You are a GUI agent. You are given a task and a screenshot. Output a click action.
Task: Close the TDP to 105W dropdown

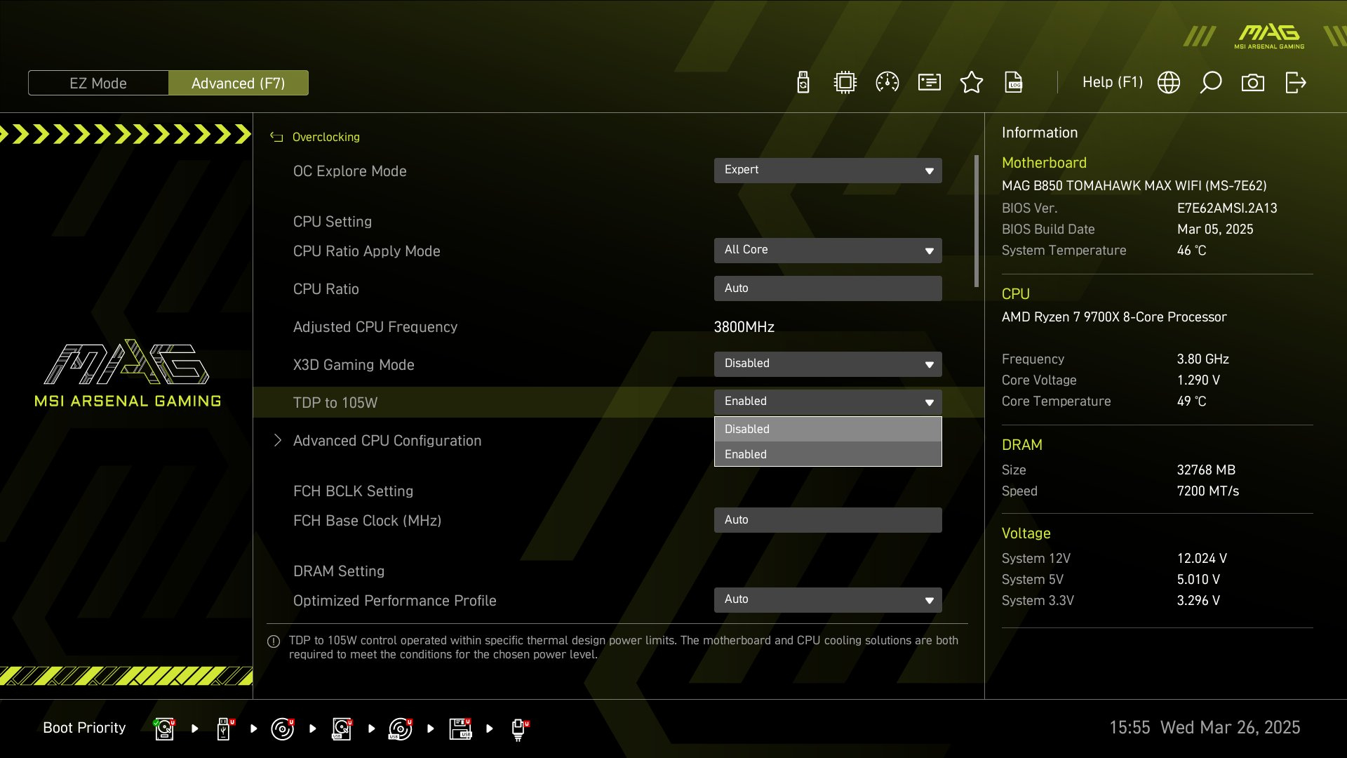(x=828, y=402)
